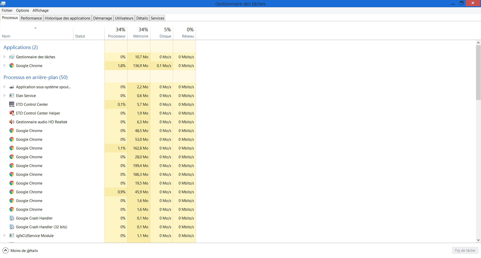Click the 136,9 Mo memory cell
The height and width of the screenshot is (258, 481).
(139, 66)
